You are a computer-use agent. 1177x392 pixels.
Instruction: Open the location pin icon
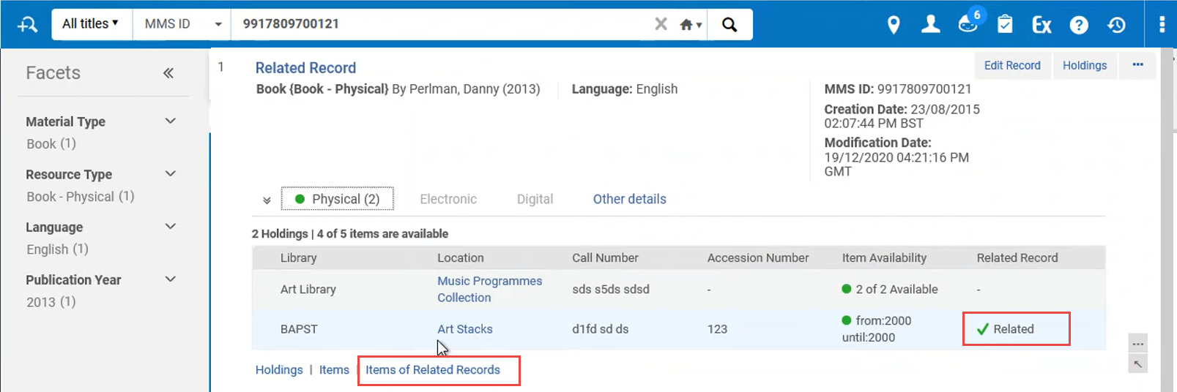pos(894,25)
